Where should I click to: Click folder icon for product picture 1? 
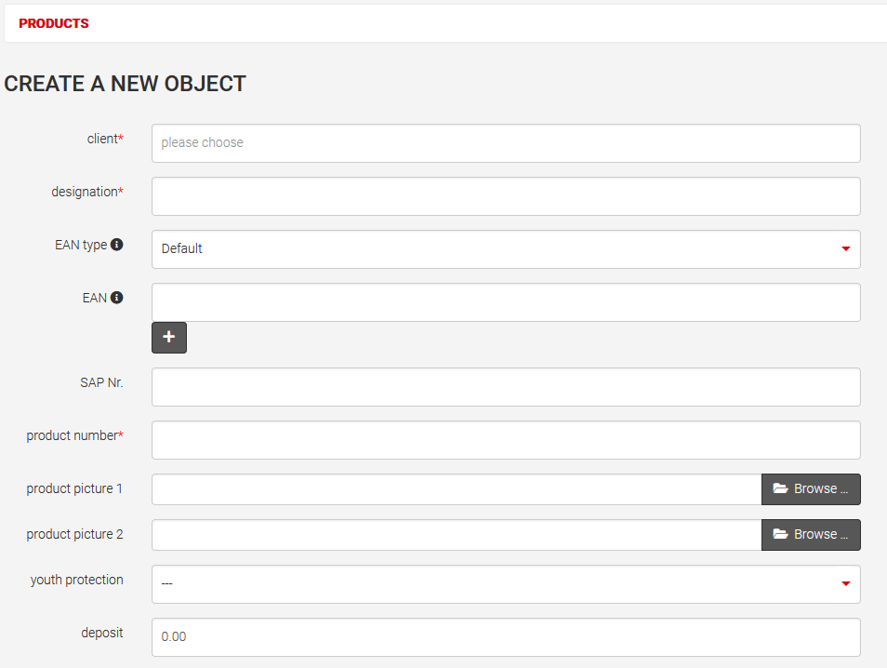pos(780,488)
